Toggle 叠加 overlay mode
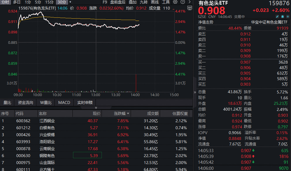Viewport: 291px width, 171px height. click(x=132, y=2)
